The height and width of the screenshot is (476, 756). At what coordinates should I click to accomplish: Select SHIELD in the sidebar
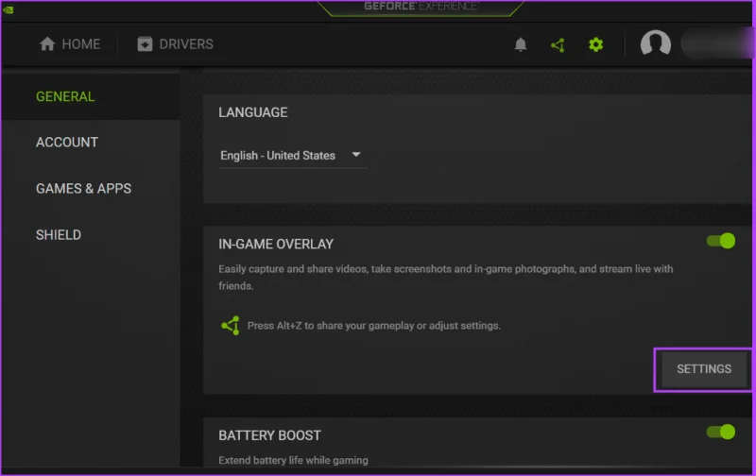coord(59,234)
